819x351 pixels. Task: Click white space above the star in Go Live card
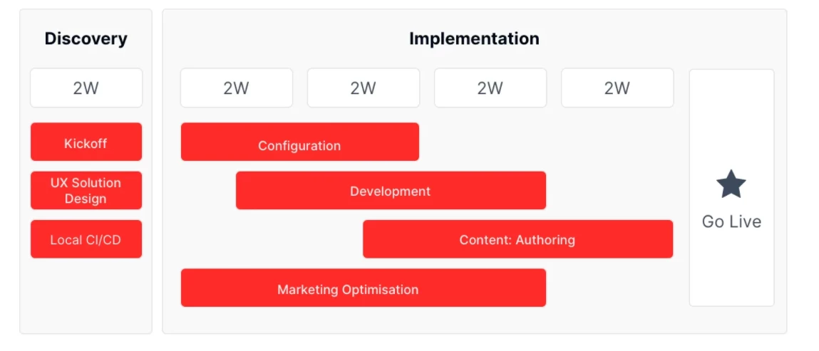(731, 120)
